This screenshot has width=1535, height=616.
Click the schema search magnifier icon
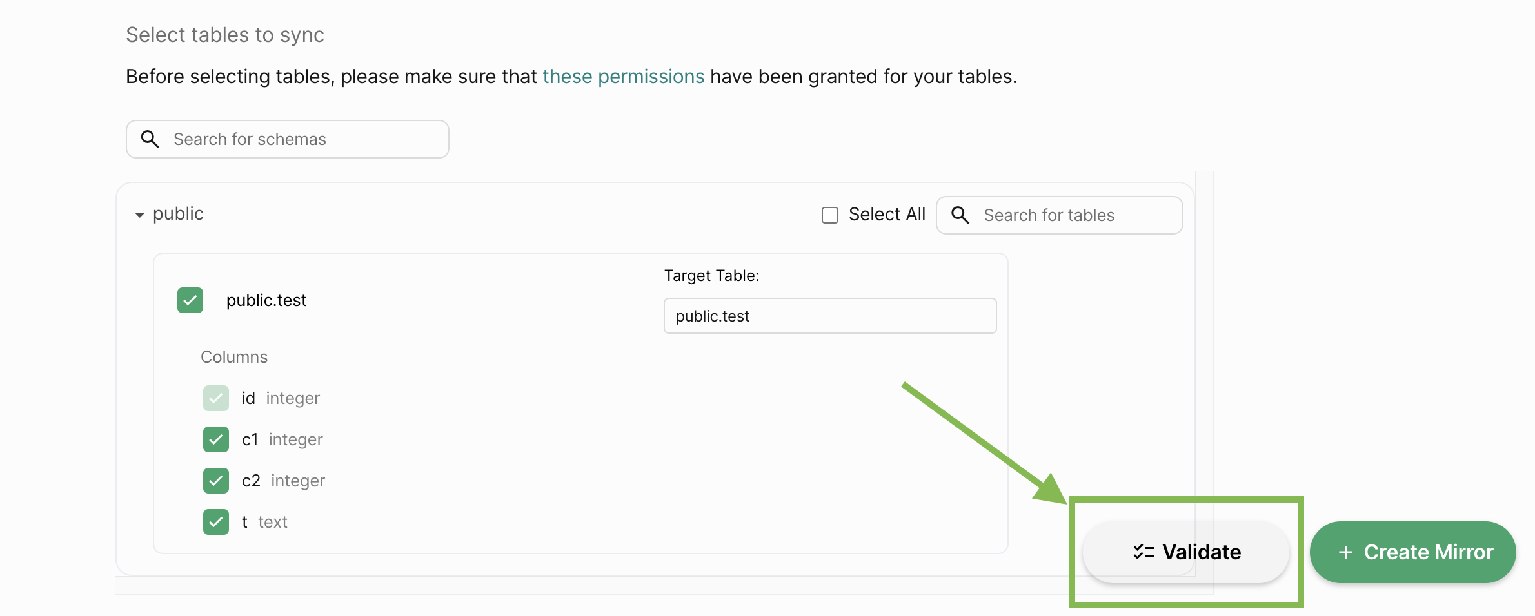[150, 139]
